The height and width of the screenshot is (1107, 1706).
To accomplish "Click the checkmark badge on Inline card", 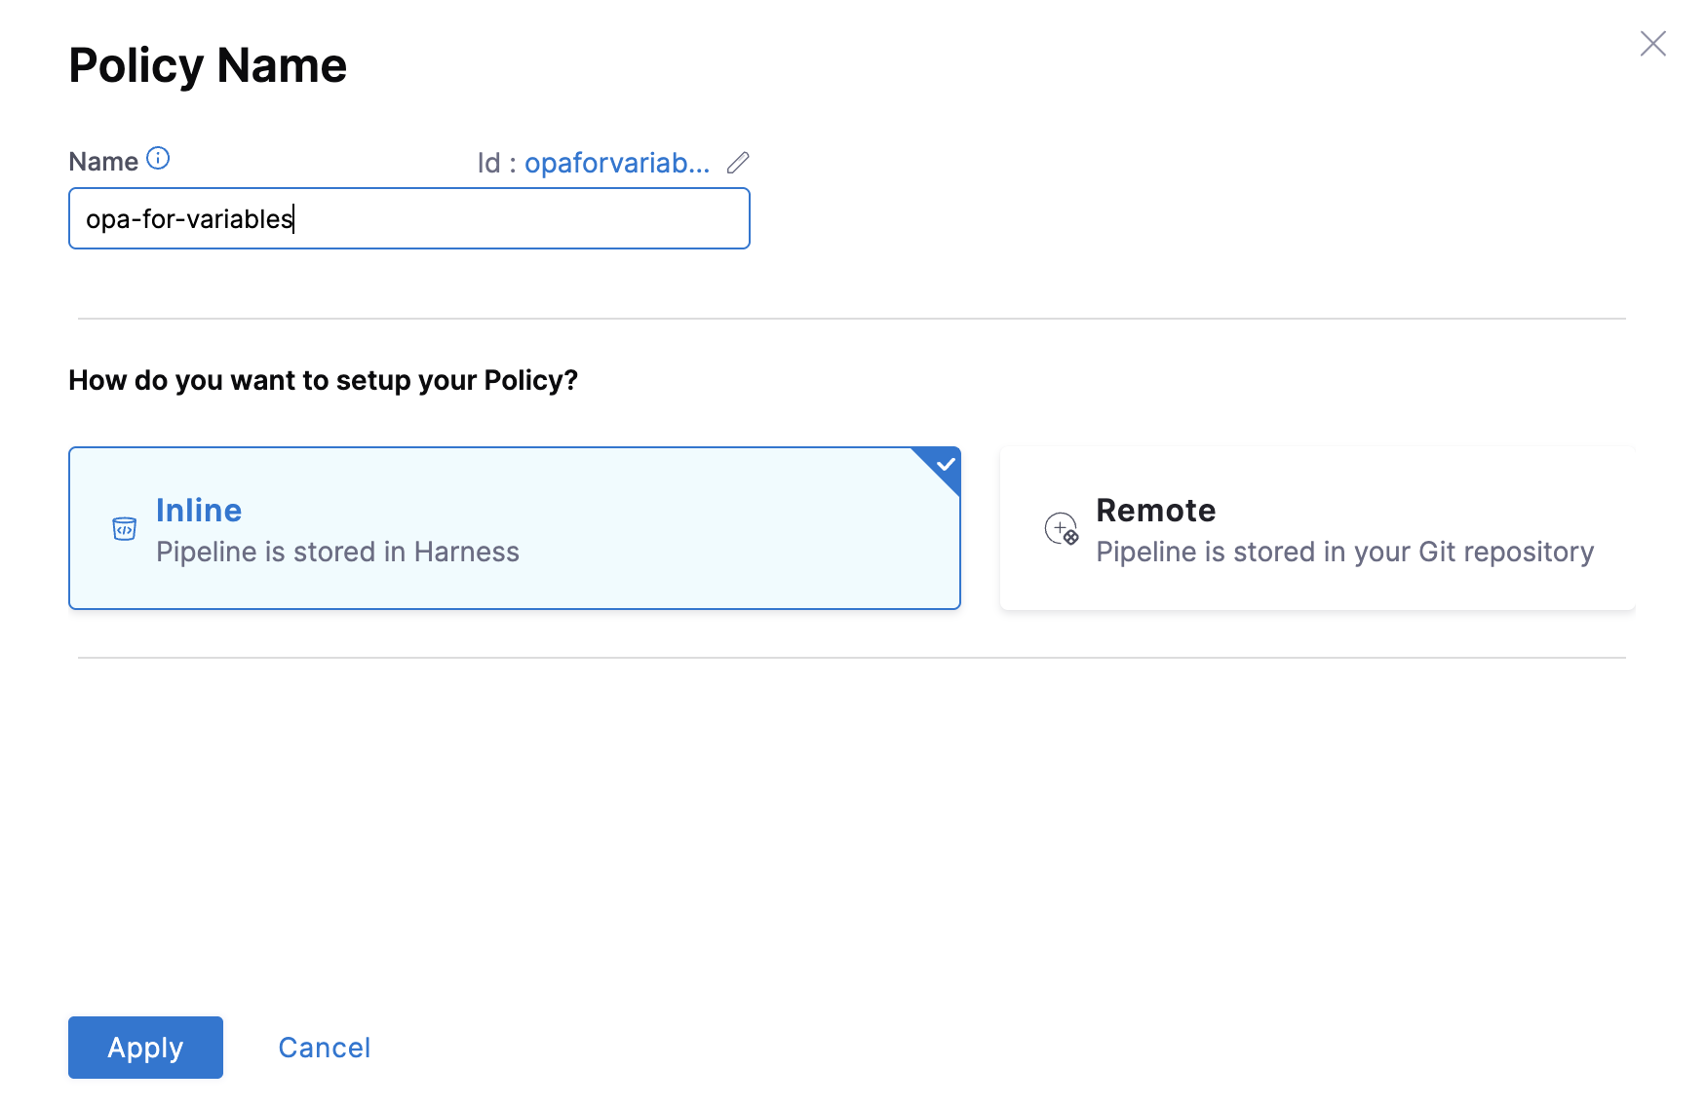I will click(945, 464).
